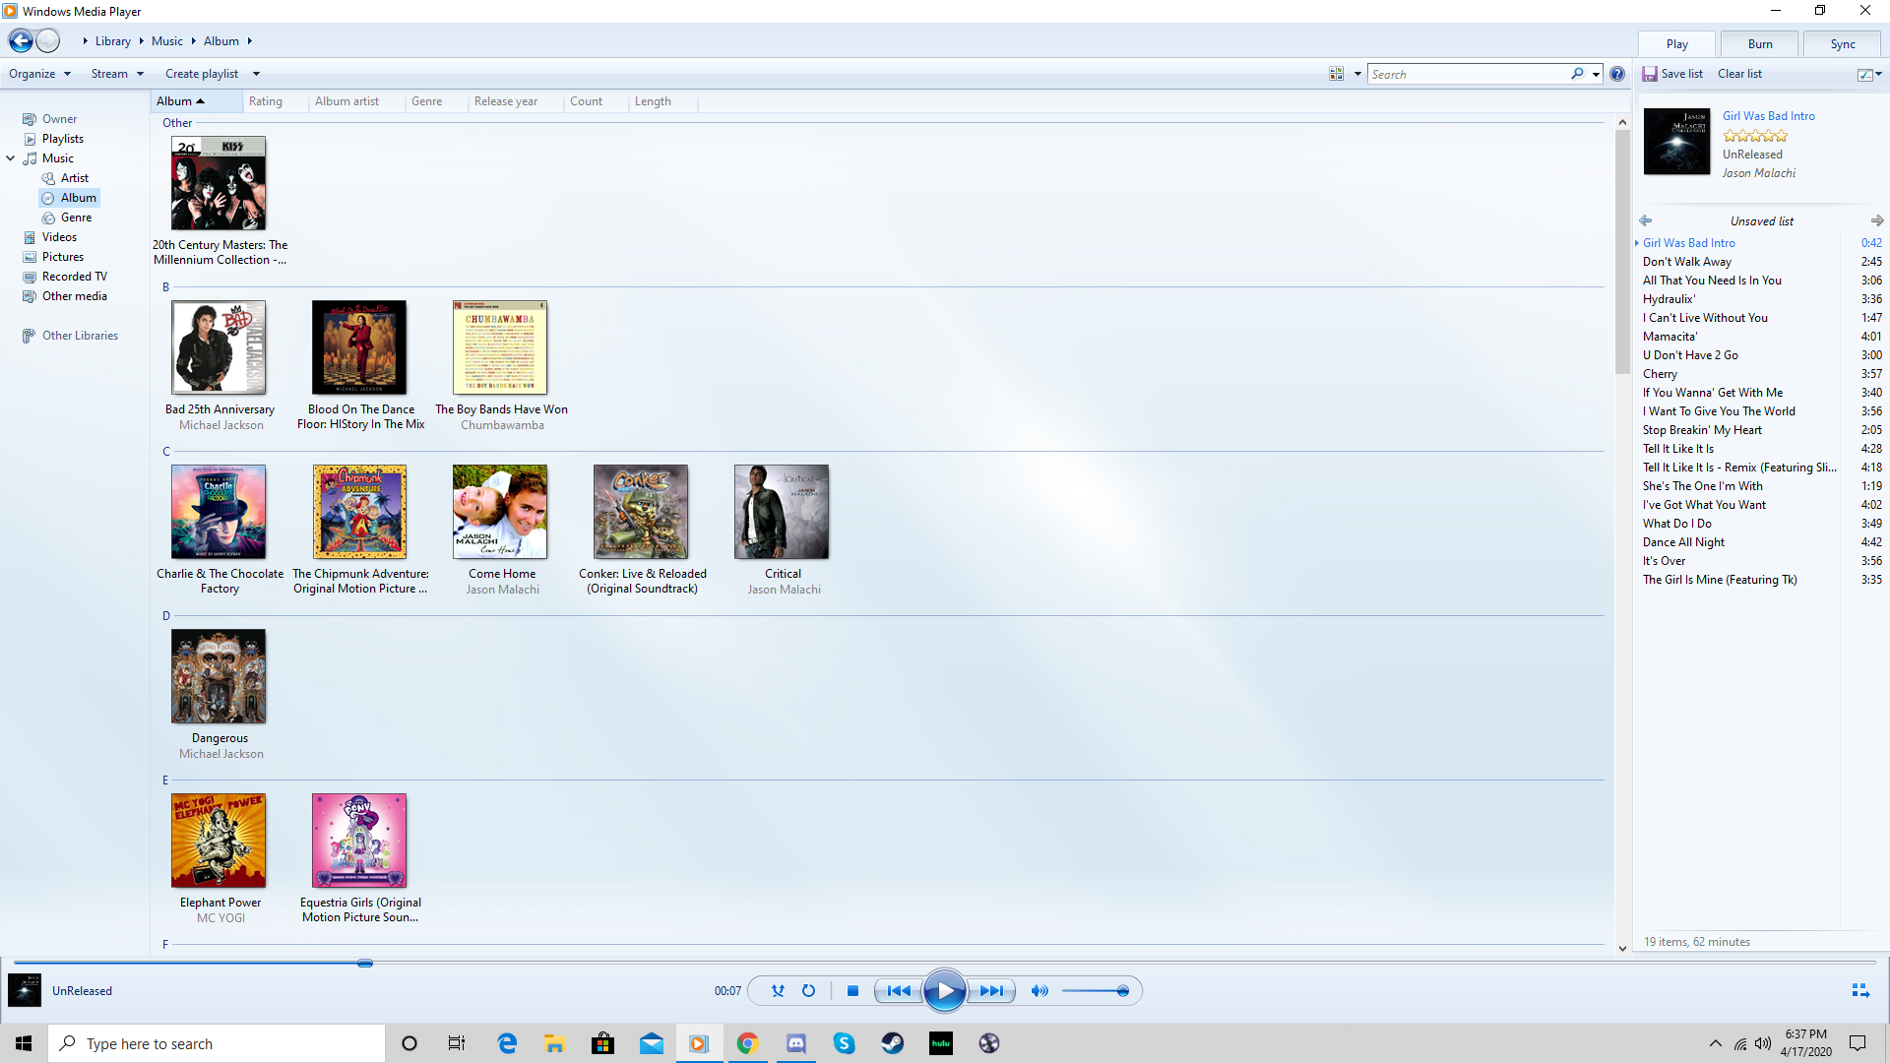Image resolution: width=1890 pixels, height=1063 pixels.
Task: Click the seek bar position handle
Action: 365,963
